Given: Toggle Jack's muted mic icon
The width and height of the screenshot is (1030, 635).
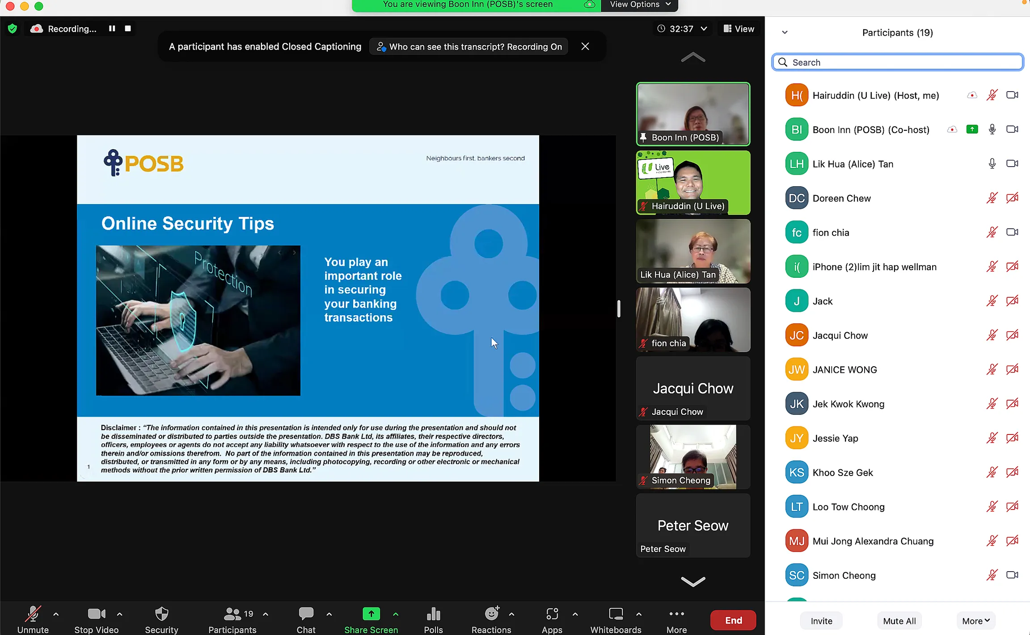Looking at the screenshot, I should pos(992,301).
